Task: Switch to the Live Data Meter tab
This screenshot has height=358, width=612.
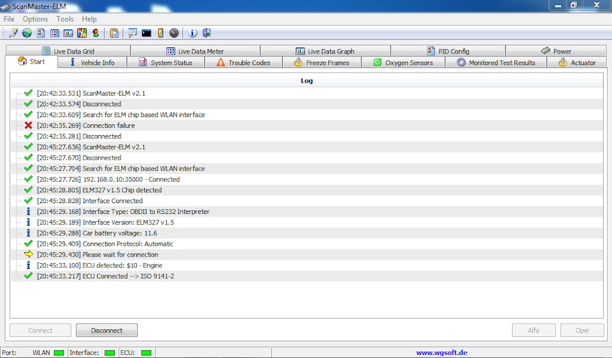Action: pos(195,51)
